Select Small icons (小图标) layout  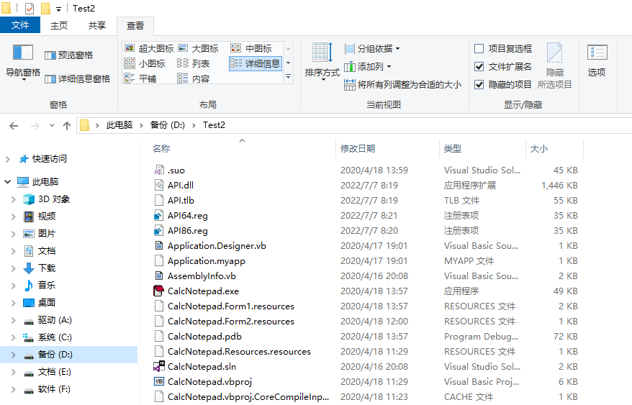coord(144,64)
